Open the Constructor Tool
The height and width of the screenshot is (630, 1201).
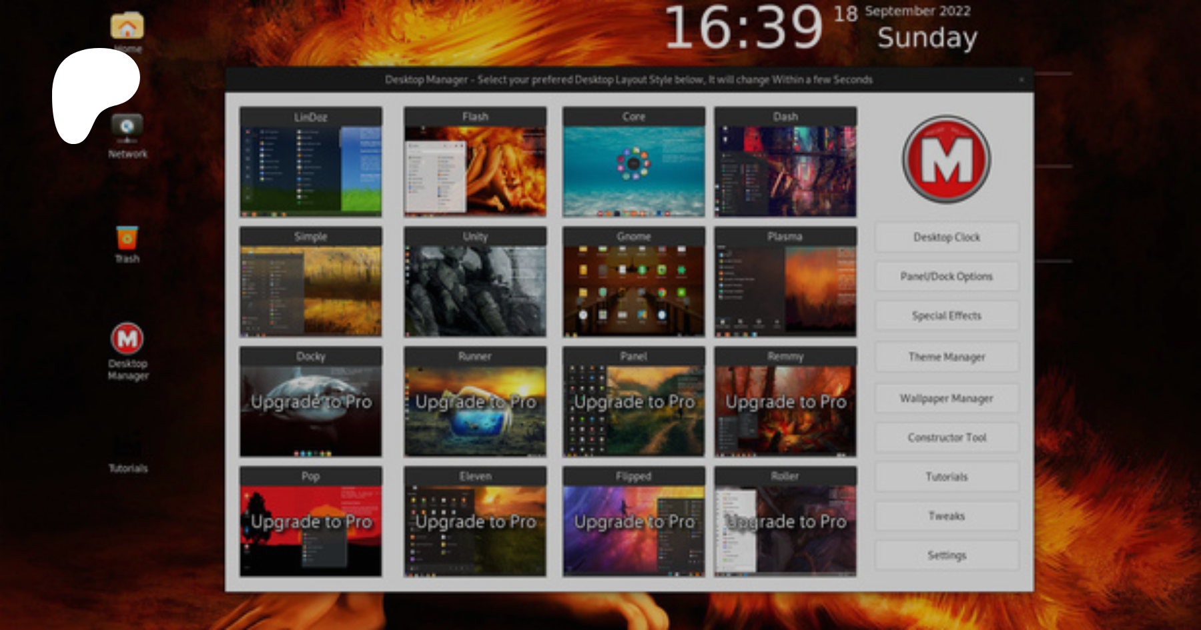click(x=946, y=438)
